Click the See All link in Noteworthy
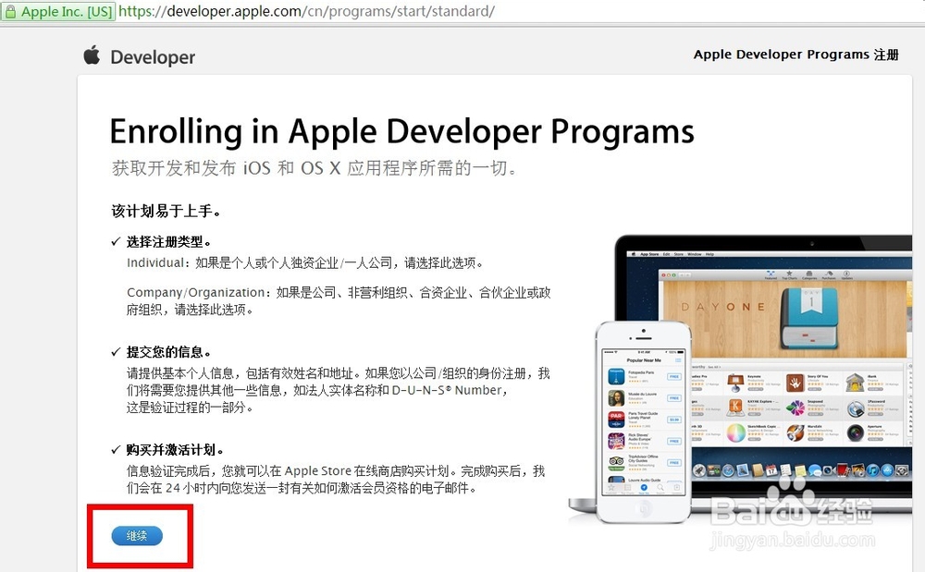 (x=714, y=366)
